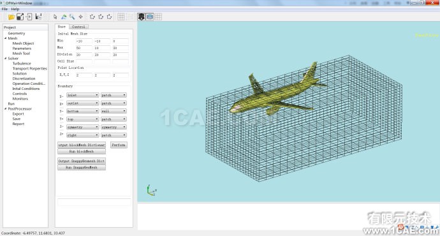
Task: Open the Help menu
Action: [15, 9]
